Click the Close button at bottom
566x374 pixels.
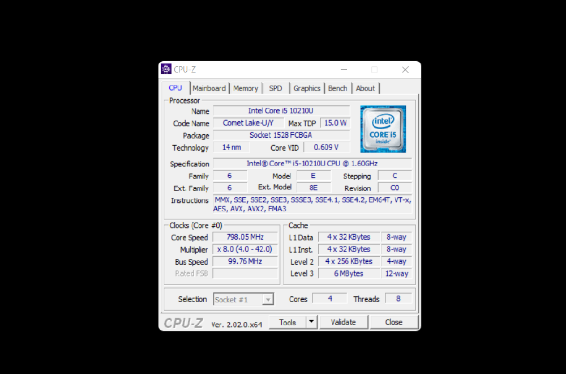[x=394, y=322]
